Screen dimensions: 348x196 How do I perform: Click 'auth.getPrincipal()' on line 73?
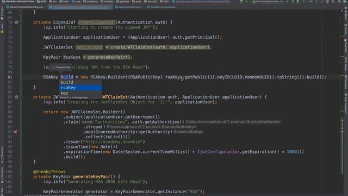[196, 37]
